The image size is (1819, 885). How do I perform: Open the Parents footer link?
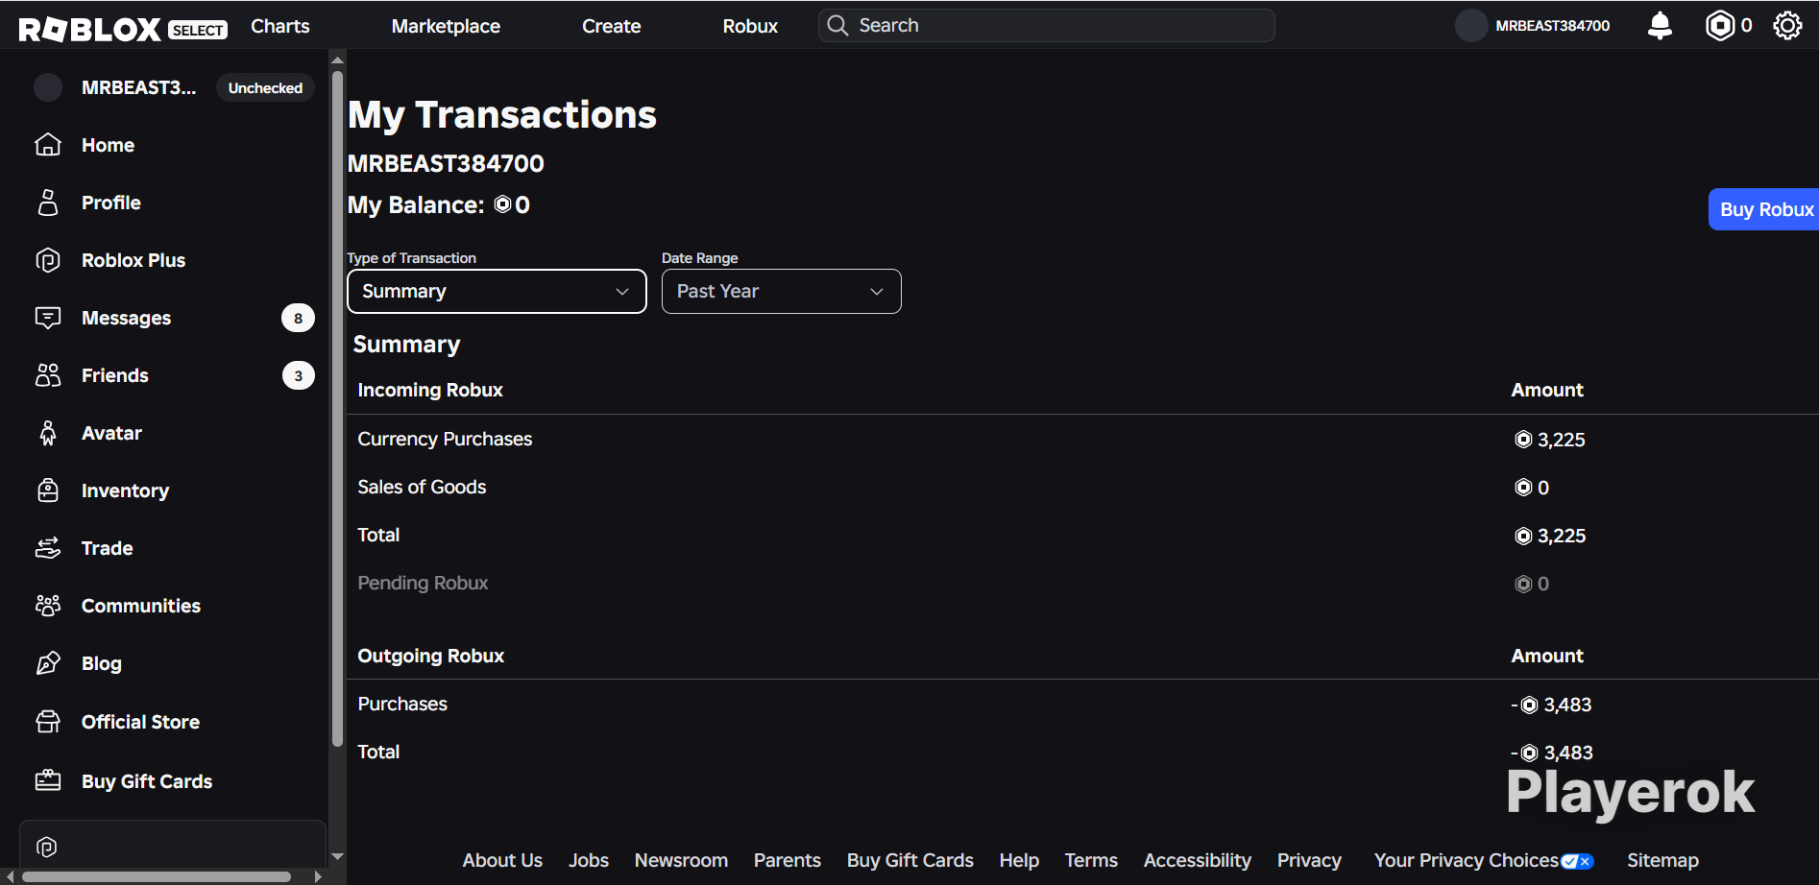point(788,860)
